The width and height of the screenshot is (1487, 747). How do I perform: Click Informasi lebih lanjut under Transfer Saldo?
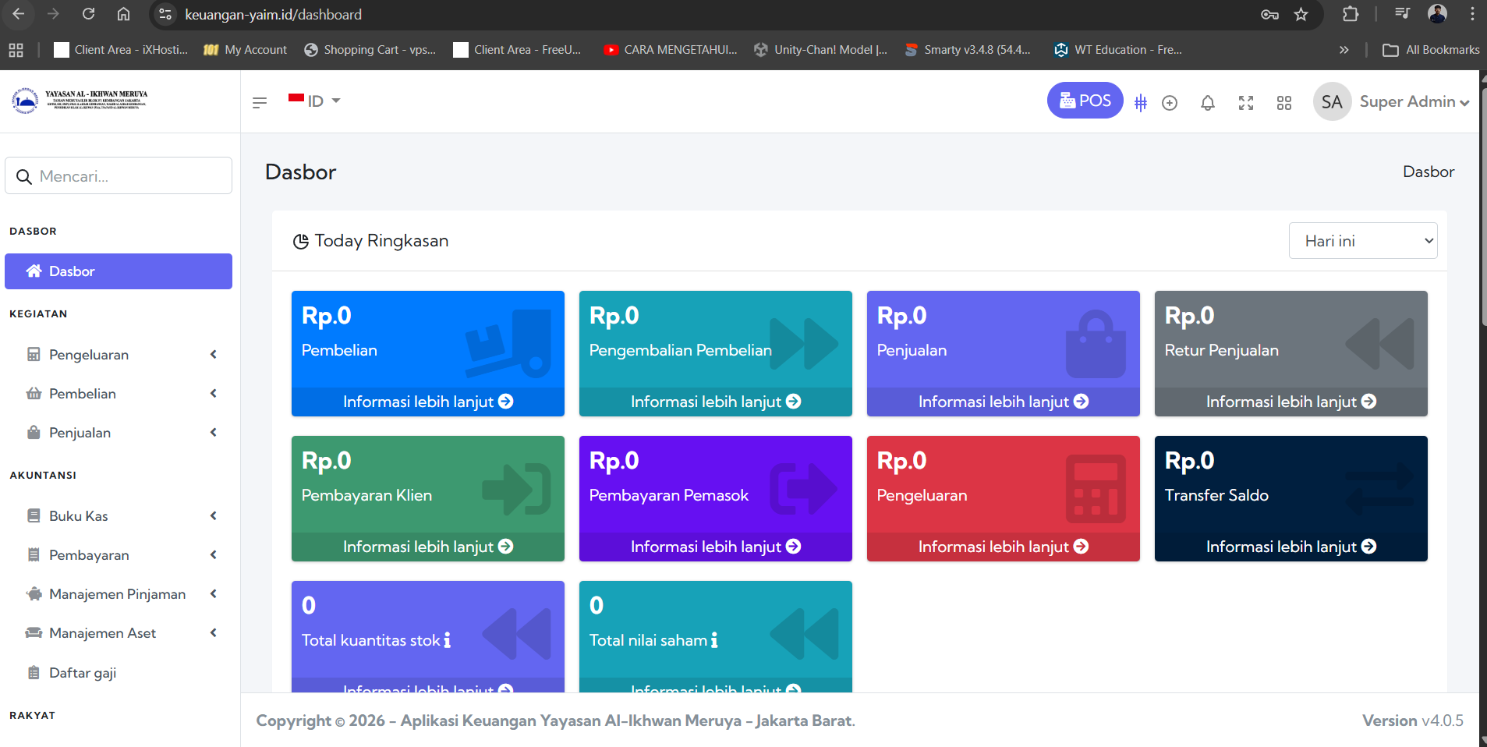1291,547
